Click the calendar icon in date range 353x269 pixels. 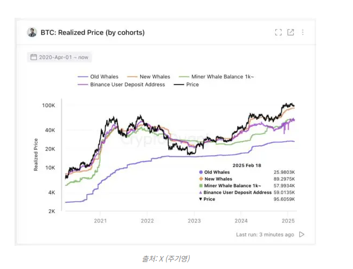33,57
